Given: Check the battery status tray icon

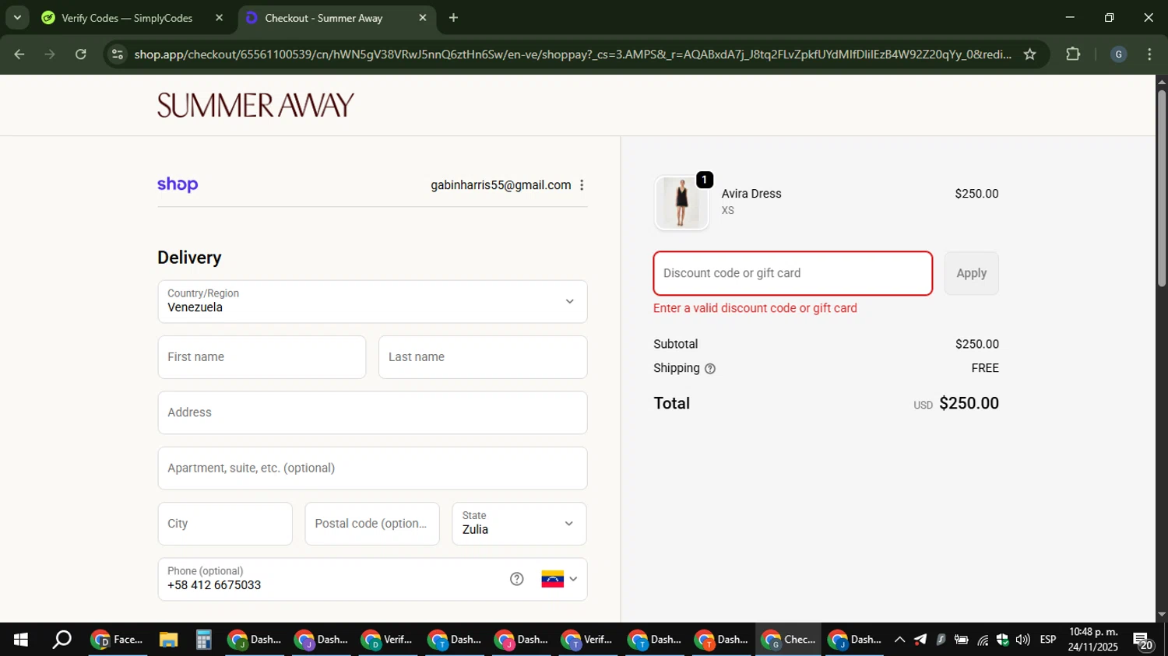Looking at the screenshot, I should point(962,640).
